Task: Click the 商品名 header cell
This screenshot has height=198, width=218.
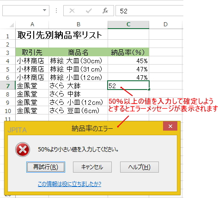Action: click(79, 52)
